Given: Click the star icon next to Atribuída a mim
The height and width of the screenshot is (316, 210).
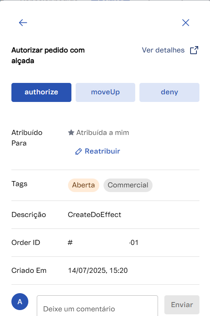Looking at the screenshot, I should point(71,132).
